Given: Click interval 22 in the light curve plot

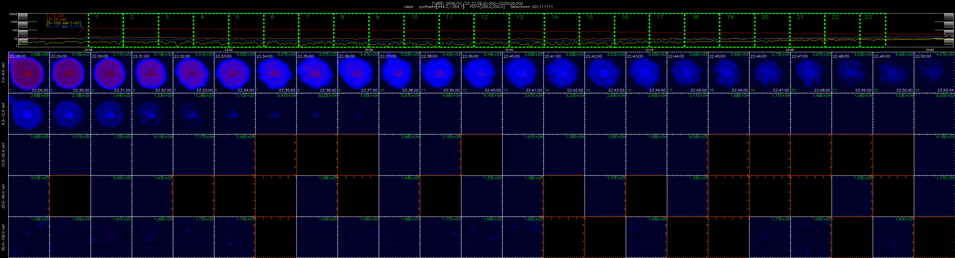Looking at the screenshot, I should [x=842, y=30].
